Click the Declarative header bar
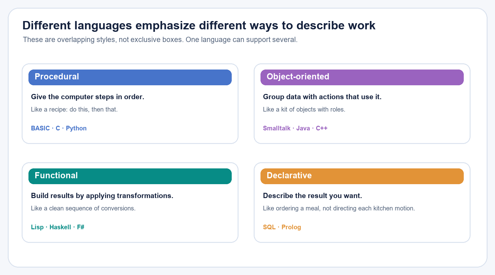The image size is (495, 275). pyautogui.click(x=362, y=176)
